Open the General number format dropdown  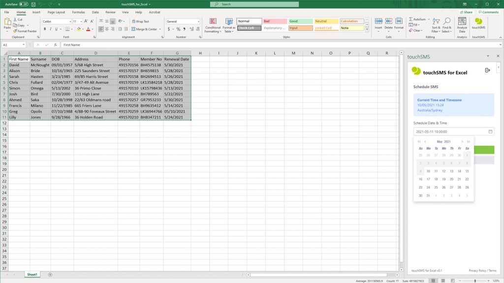click(198, 21)
